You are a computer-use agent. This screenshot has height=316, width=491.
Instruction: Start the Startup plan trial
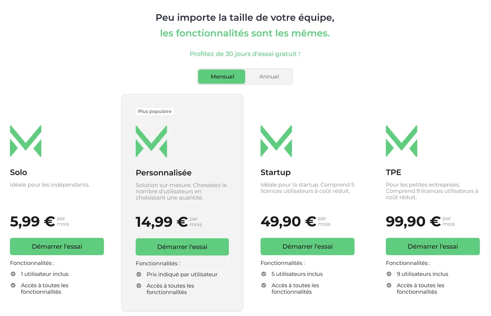[x=307, y=246]
